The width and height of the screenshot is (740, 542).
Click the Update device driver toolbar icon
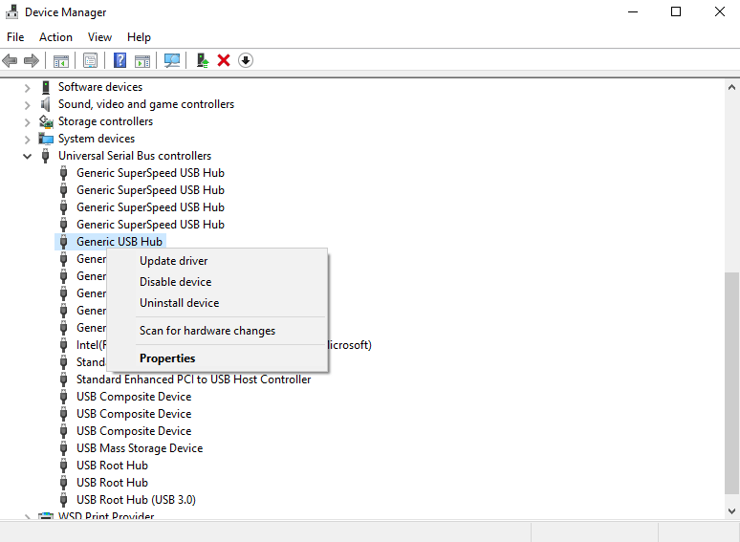pyautogui.click(x=203, y=60)
